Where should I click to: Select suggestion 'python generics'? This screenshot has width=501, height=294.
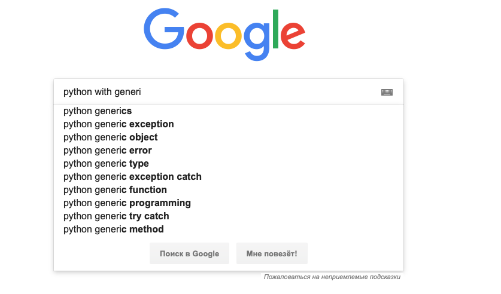click(x=229, y=111)
